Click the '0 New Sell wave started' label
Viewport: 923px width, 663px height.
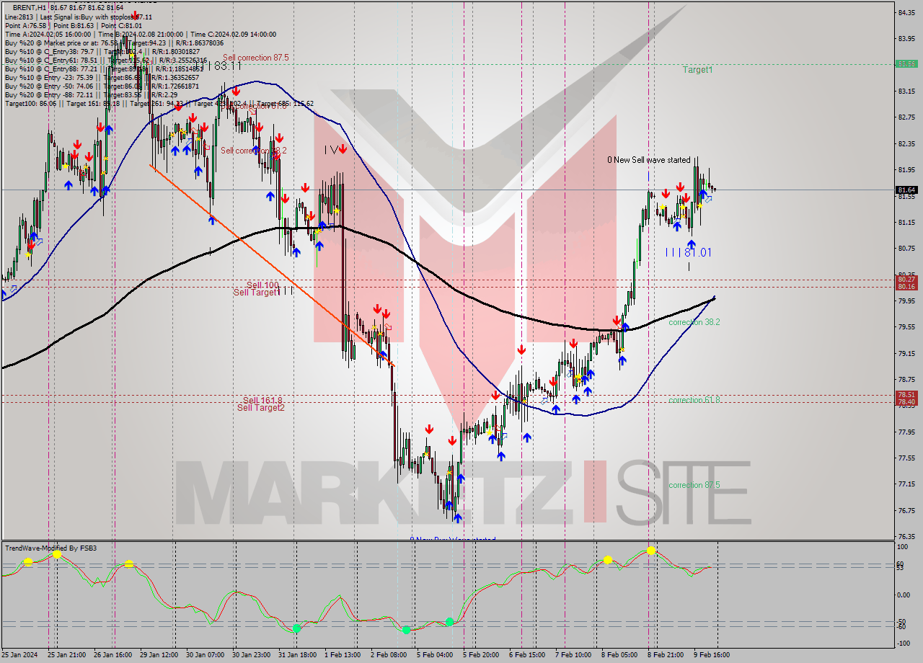point(648,160)
